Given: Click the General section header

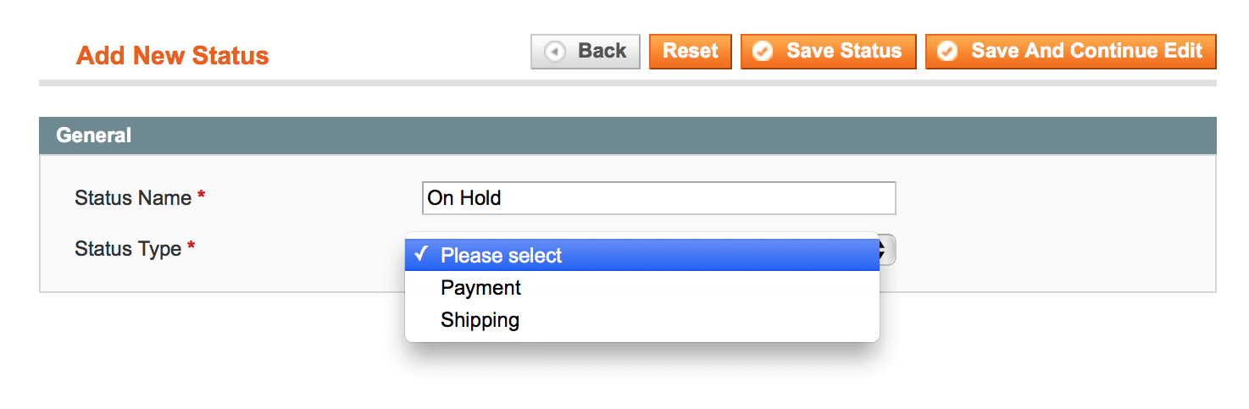Looking at the screenshot, I should point(93,135).
